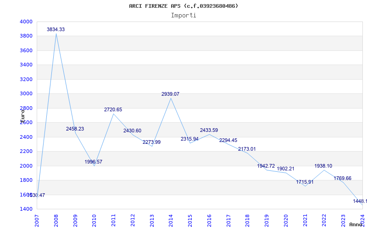The image size is (367, 229).
Task: Click the 2000 y-axis tick label
Action: 26,166
